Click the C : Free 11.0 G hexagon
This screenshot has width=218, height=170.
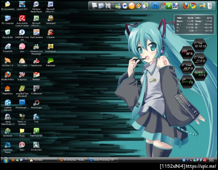tap(199, 59)
